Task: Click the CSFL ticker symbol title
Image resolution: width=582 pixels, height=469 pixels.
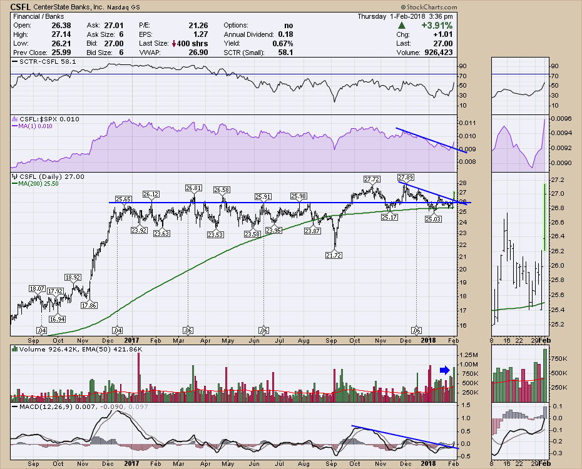Action: pos(21,7)
